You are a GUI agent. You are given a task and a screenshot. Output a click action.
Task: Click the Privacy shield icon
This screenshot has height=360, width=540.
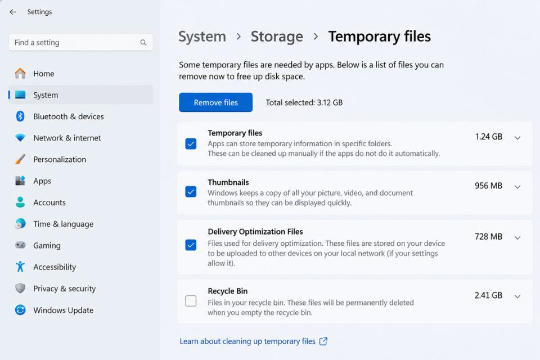pyautogui.click(x=20, y=289)
